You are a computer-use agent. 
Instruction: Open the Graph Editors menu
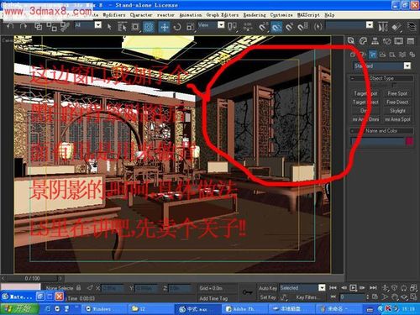(223, 15)
